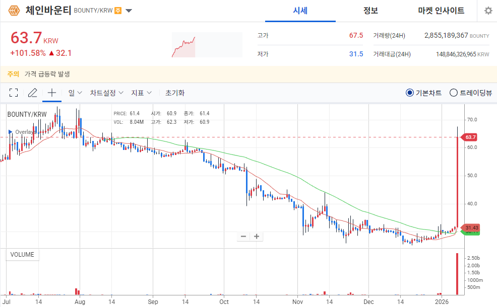This screenshot has height=307, width=497.
Task: Open the settings gear at top right
Action: (487, 10)
